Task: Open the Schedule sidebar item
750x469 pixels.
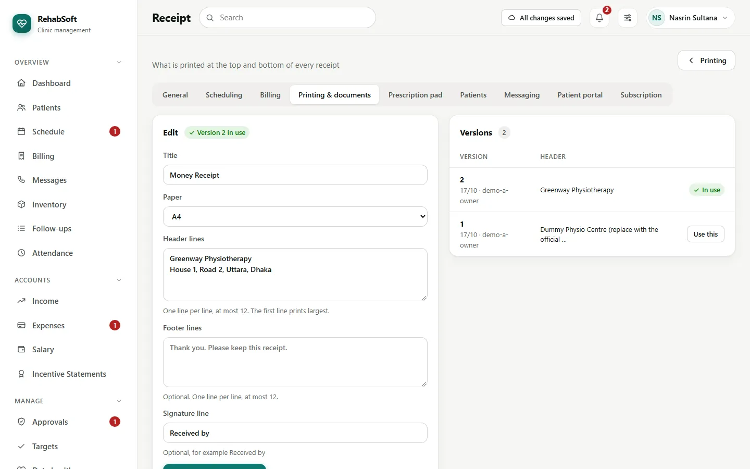Action: pos(68,131)
